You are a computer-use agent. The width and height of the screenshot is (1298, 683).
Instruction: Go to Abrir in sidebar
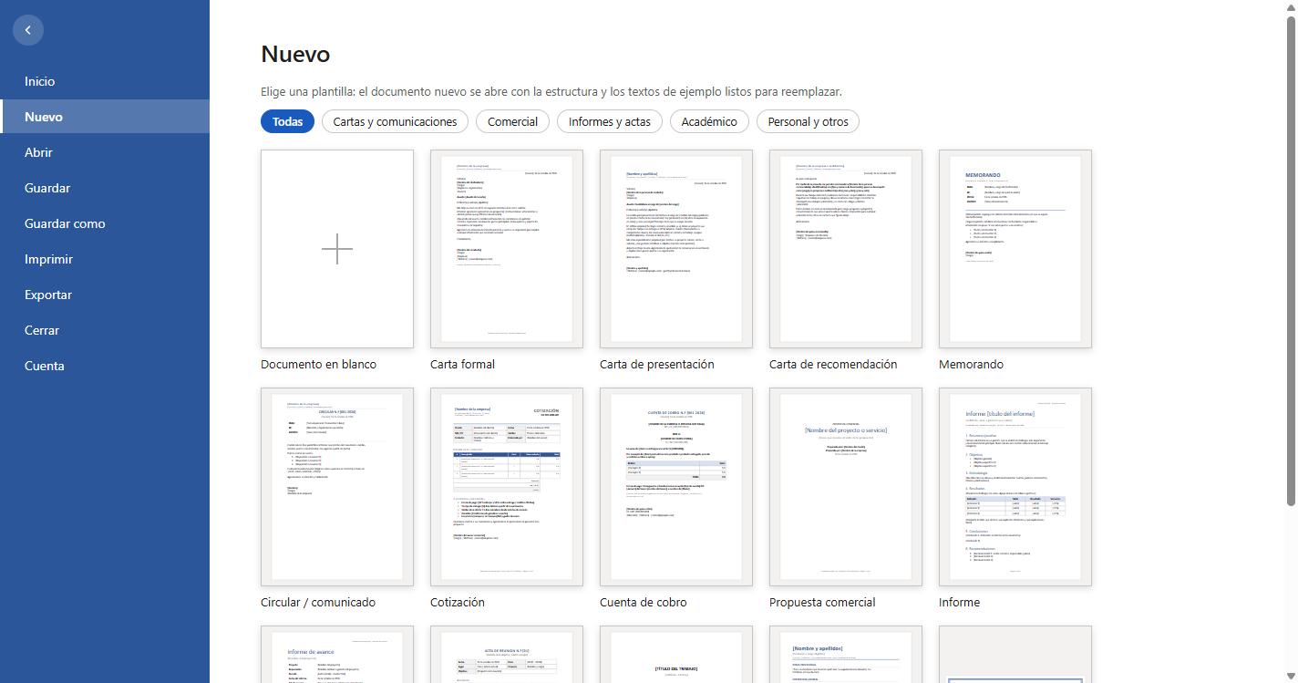(105, 152)
